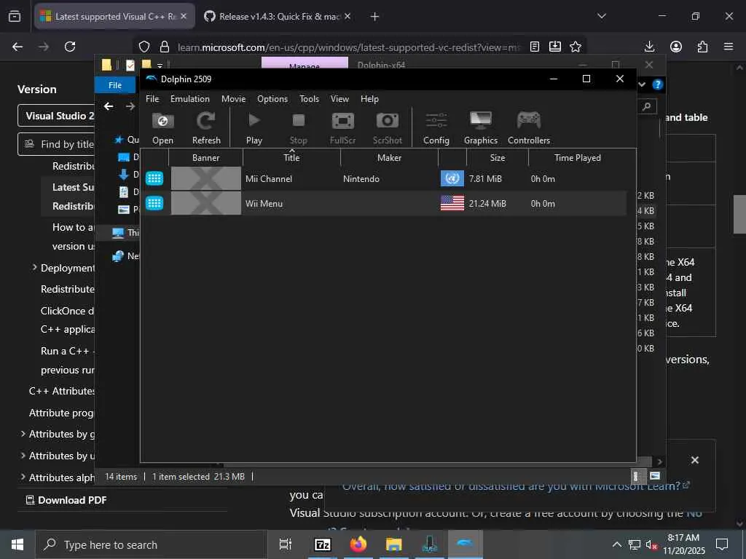Screen dimensions: 746x559
Task: Click the 7.81 MiB size cell
Action: point(485,179)
